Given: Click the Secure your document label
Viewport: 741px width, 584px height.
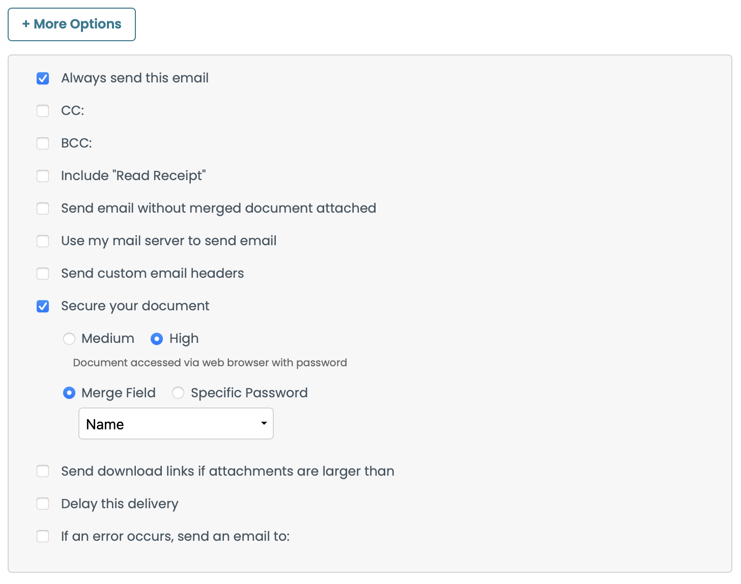Looking at the screenshot, I should [x=135, y=306].
